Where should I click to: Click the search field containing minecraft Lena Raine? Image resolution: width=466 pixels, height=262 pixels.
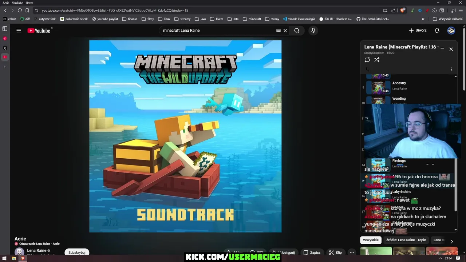coord(218,31)
